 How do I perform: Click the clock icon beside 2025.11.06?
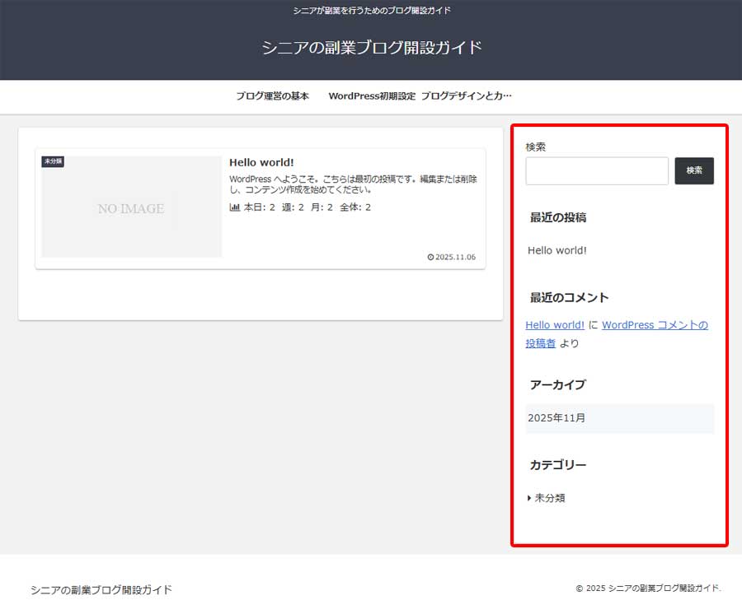tap(430, 257)
